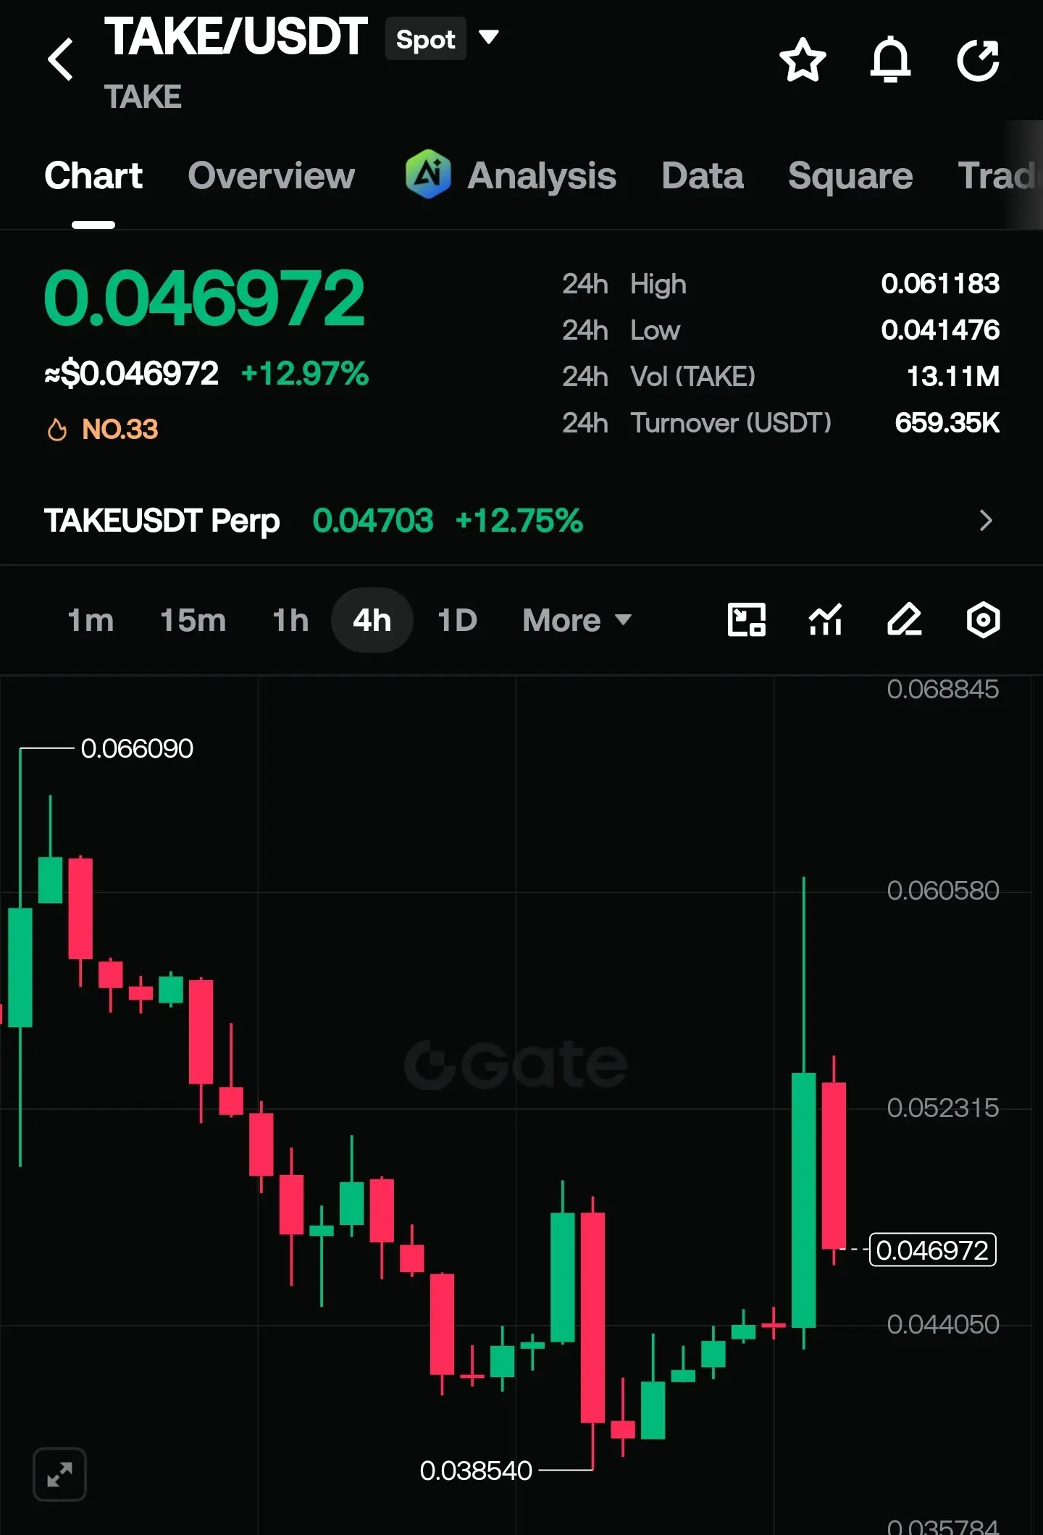Screen dimensions: 1043x1535
Task: Tap the chart low label 0.038540
Action: pyautogui.click(x=476, y=1471)
